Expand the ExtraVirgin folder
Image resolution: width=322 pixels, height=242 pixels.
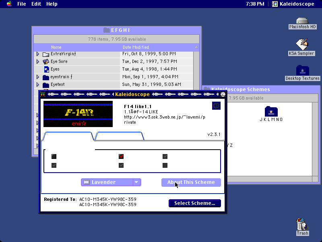(x=38, y=54)
